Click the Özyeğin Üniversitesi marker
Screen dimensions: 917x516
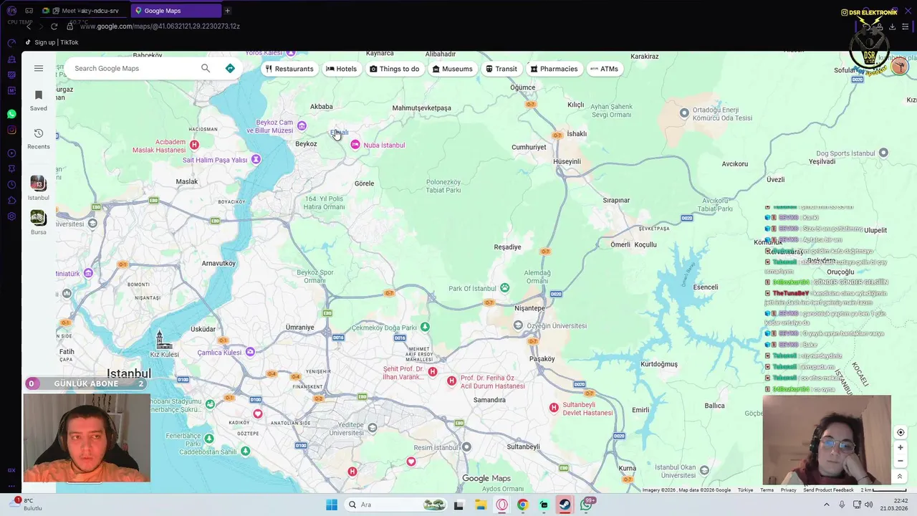coord(518,325)
